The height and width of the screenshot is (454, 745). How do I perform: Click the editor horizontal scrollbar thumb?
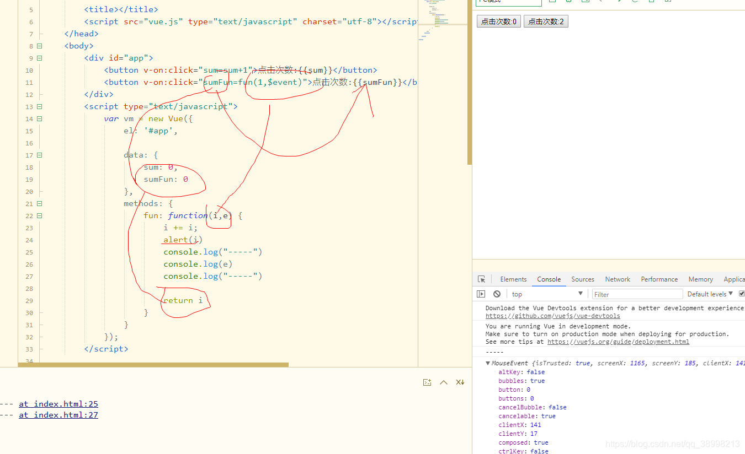(x=153, y=365)
